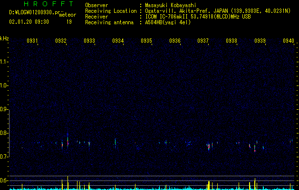Click the 0.9 kHz frequency label
The height and width of the screenshot is (190, 299).
pyautogui.click(x=4, y=109)
